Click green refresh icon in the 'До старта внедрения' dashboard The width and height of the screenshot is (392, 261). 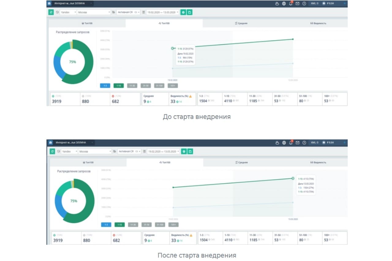tap(51, 12)
